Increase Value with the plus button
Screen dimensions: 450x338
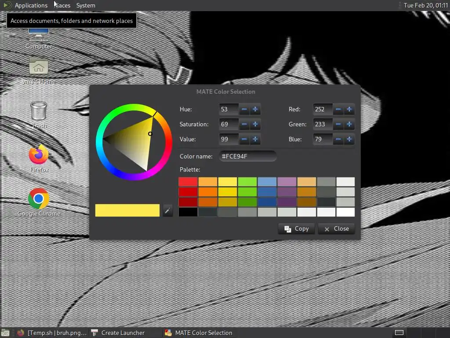[x=255, y=139]
